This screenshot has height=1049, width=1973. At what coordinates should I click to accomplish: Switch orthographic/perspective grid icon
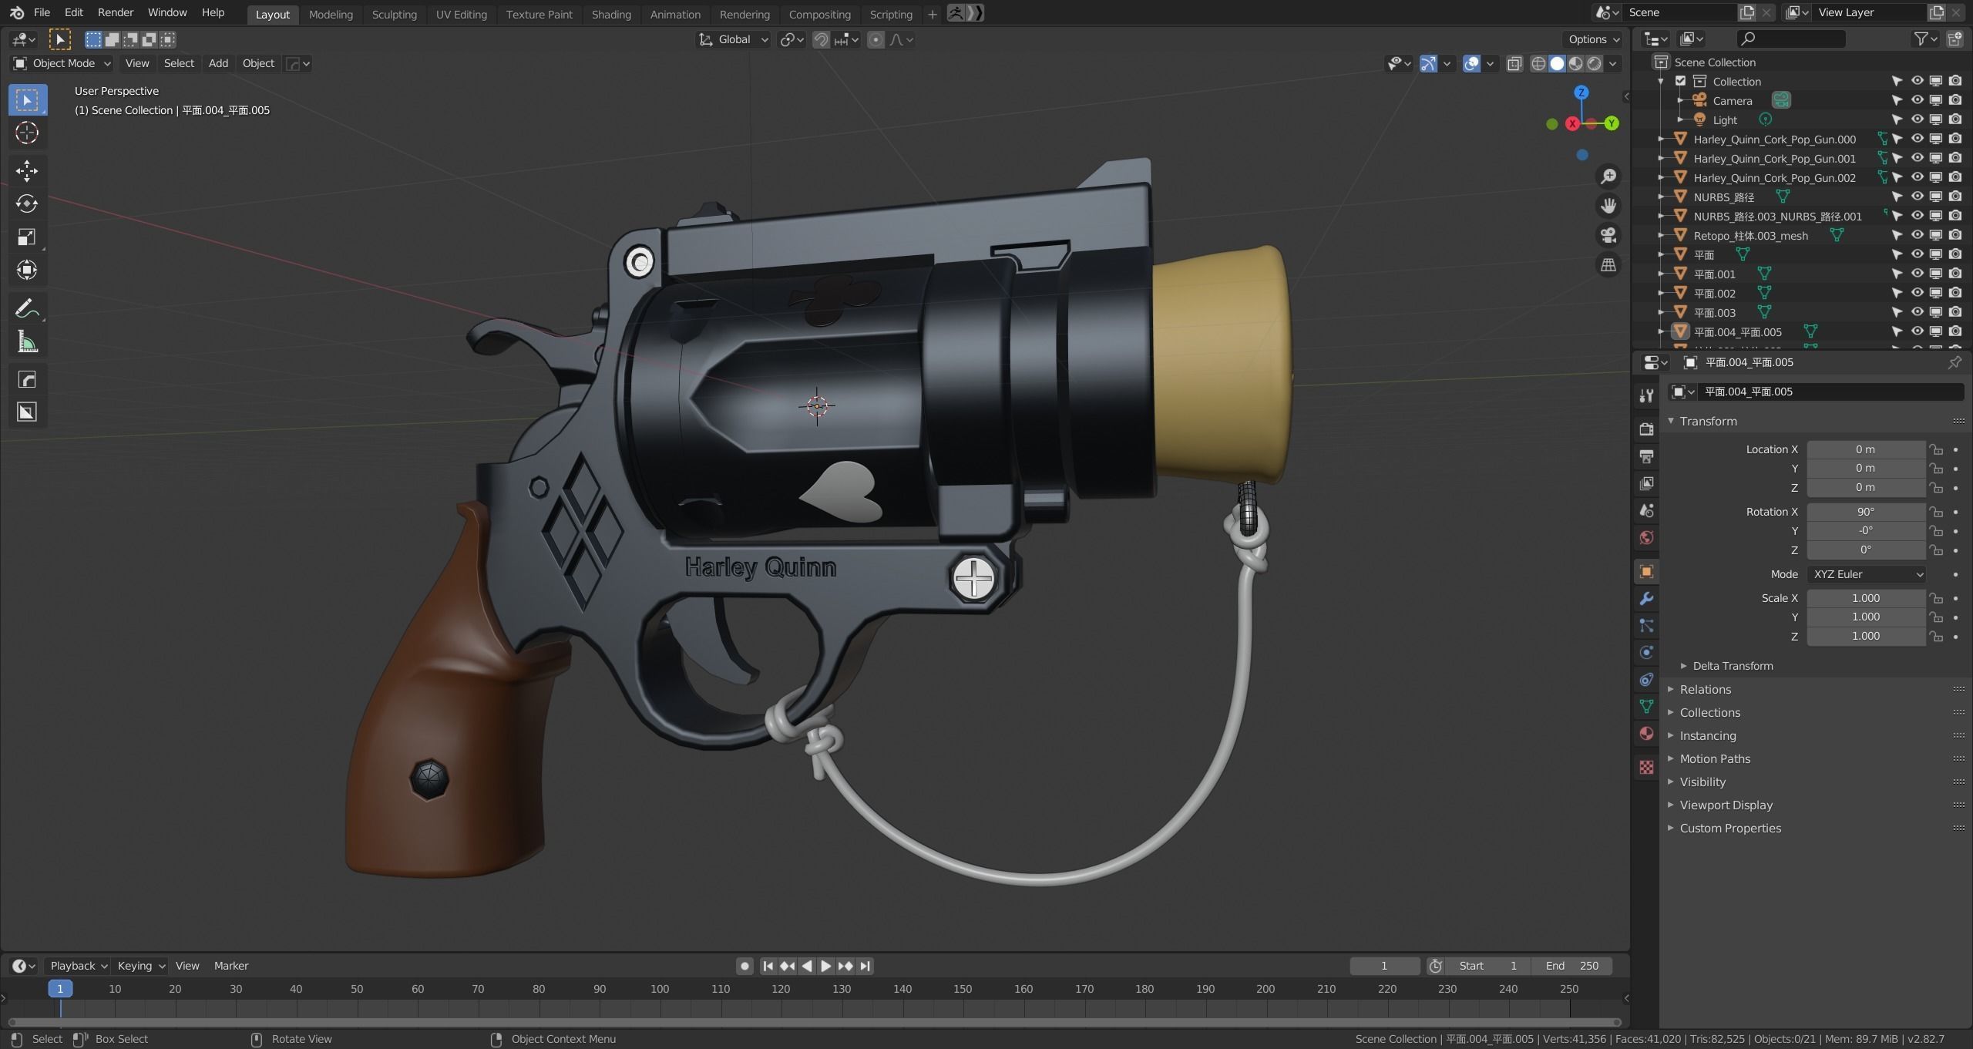tap(1608, 264)
